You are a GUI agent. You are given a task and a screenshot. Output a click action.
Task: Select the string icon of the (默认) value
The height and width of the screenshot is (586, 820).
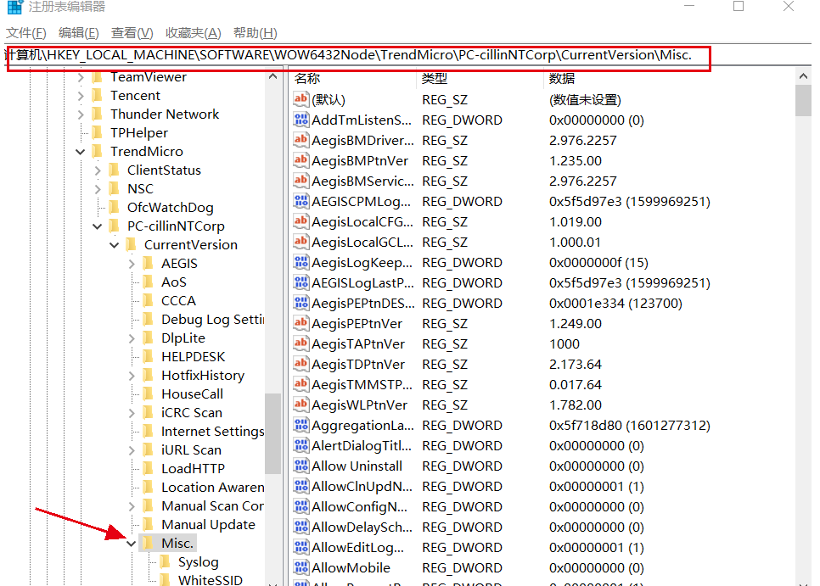click(x=300, y=99)
